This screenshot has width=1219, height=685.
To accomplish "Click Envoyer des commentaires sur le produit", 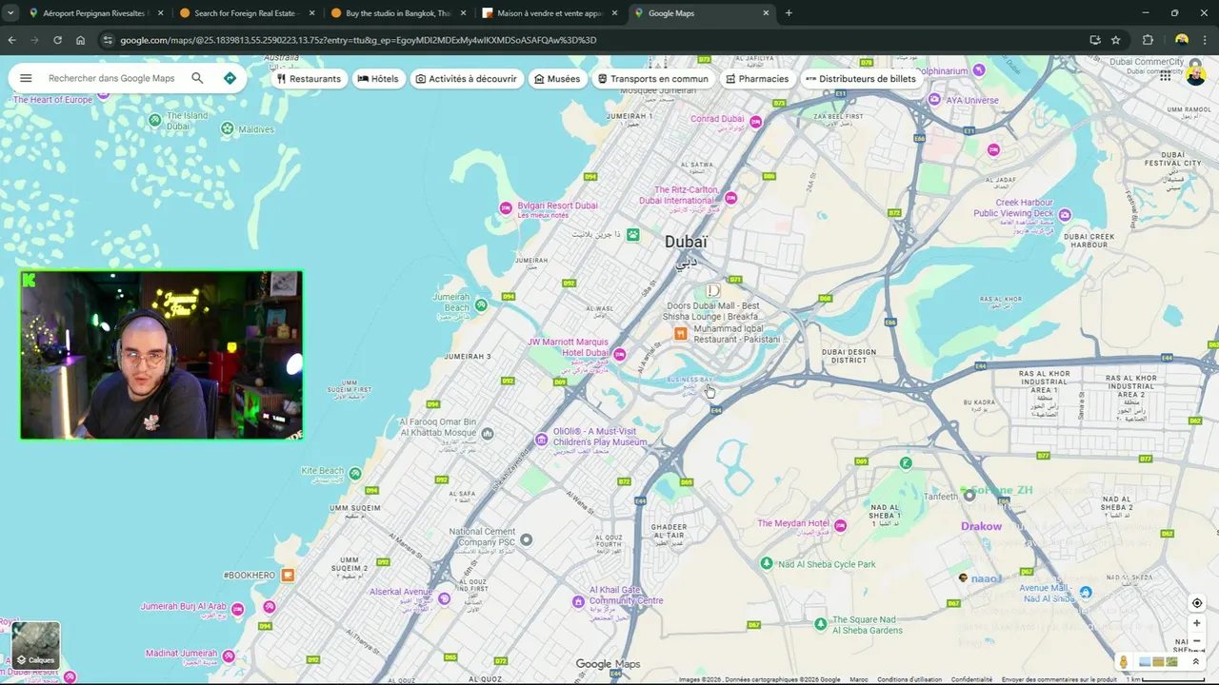I will pos(1059,679).
